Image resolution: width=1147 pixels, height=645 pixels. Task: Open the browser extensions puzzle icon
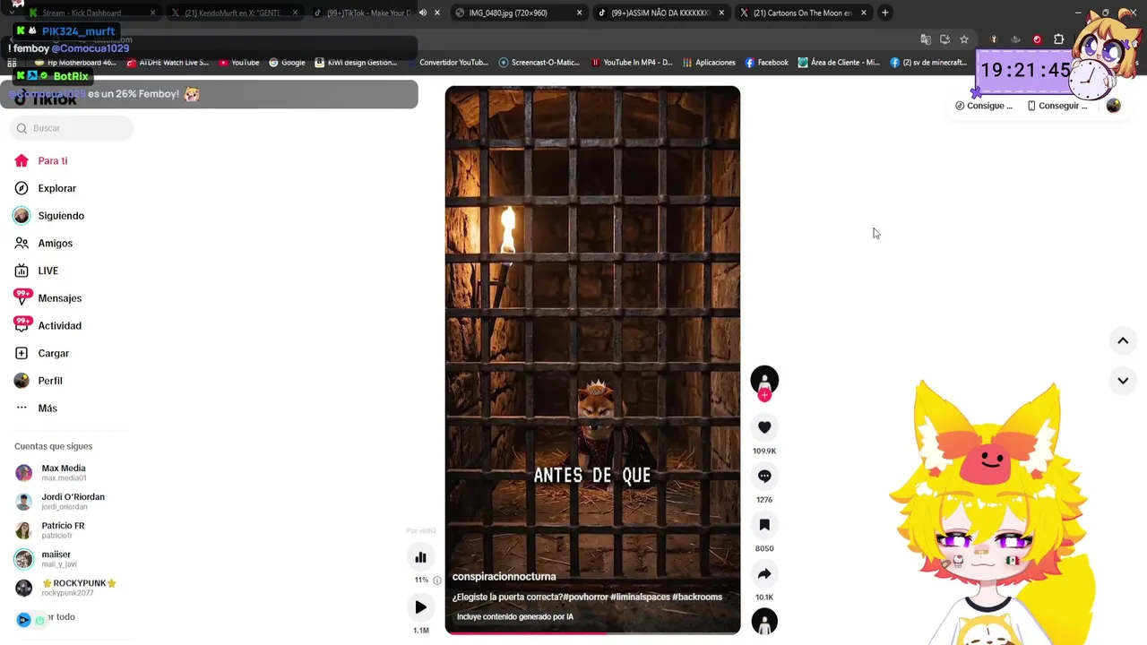1059,39
